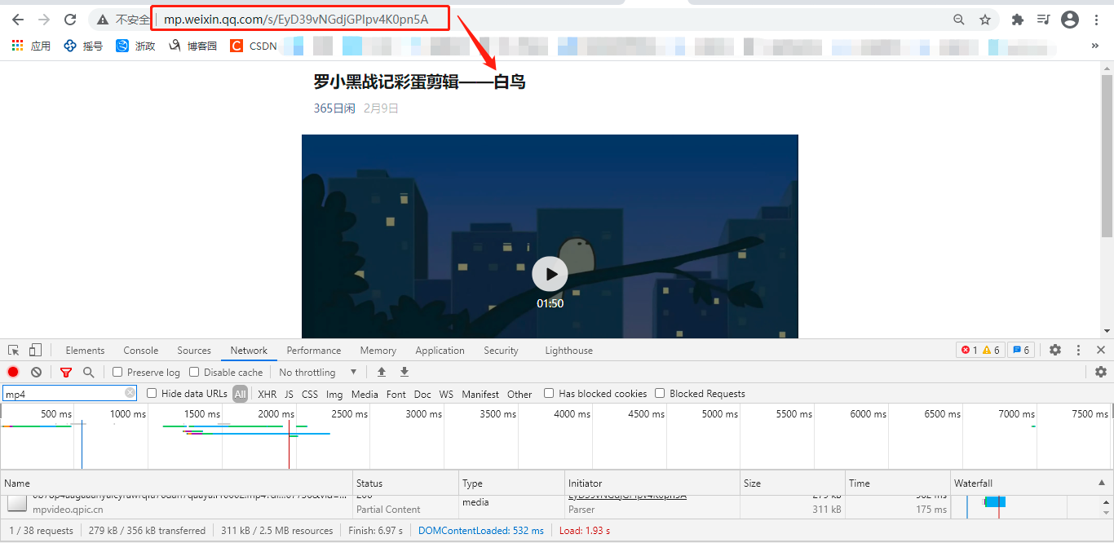Open the Extensions puzzle icon
The width and height of the screenshot is (1114, 543).
coord(1018,20)
